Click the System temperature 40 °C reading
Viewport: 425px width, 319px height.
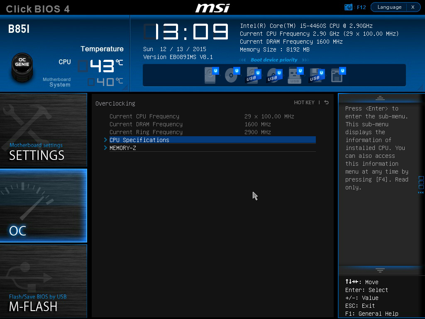click(105, 82)
